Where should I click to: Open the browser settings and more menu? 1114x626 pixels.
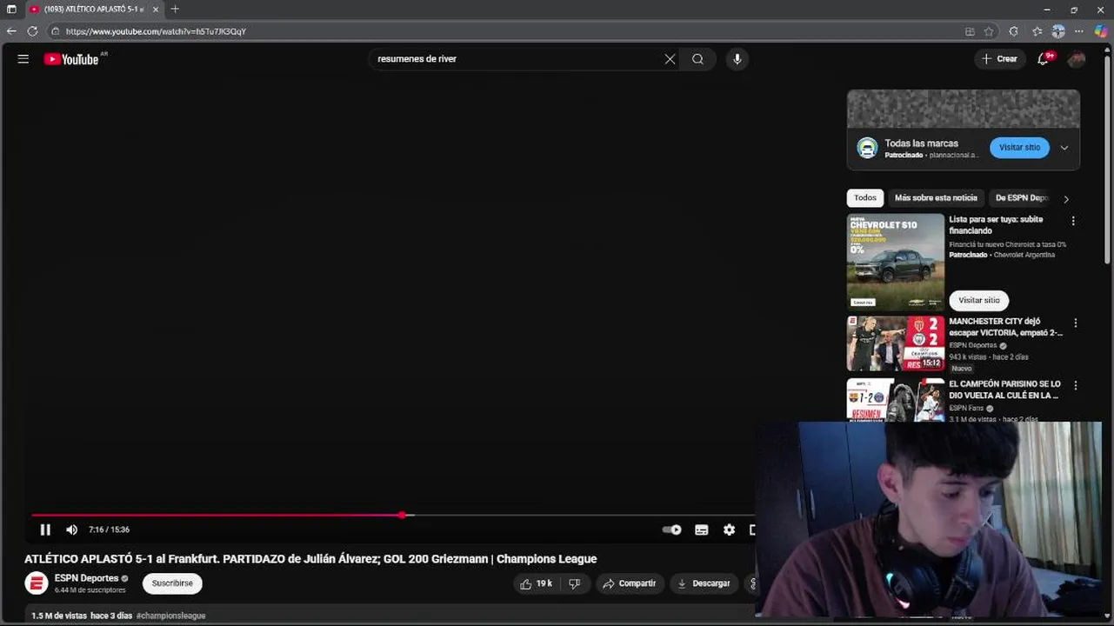[1079, 31]
